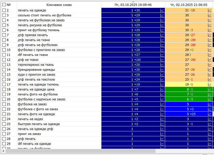214x155 pixels.
Task: Click 'Чт, 02.10.2025 21:06:05' column header
Action: 189,5
